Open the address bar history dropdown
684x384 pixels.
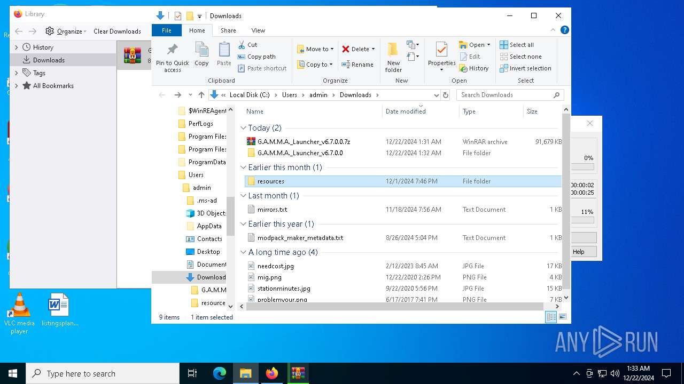pyautogui.click(x=436, y=95)
